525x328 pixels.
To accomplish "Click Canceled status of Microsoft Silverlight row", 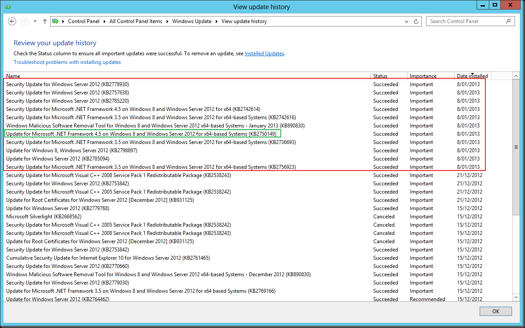I will [384, 217].
